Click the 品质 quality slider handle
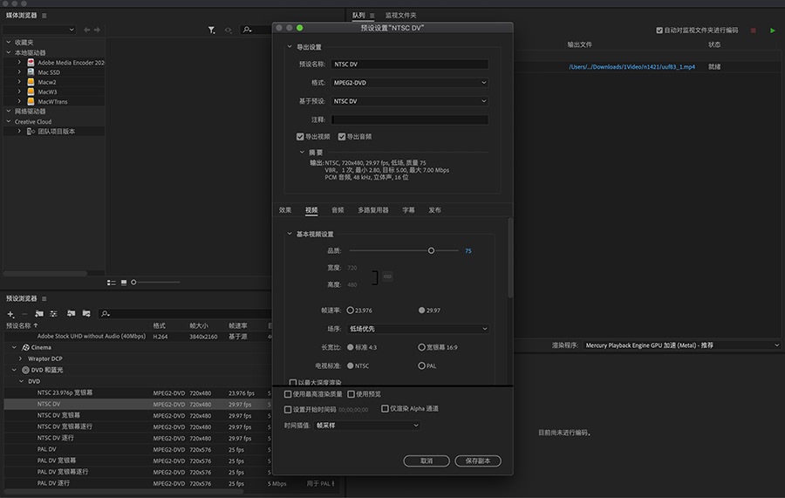 point(431,251)
